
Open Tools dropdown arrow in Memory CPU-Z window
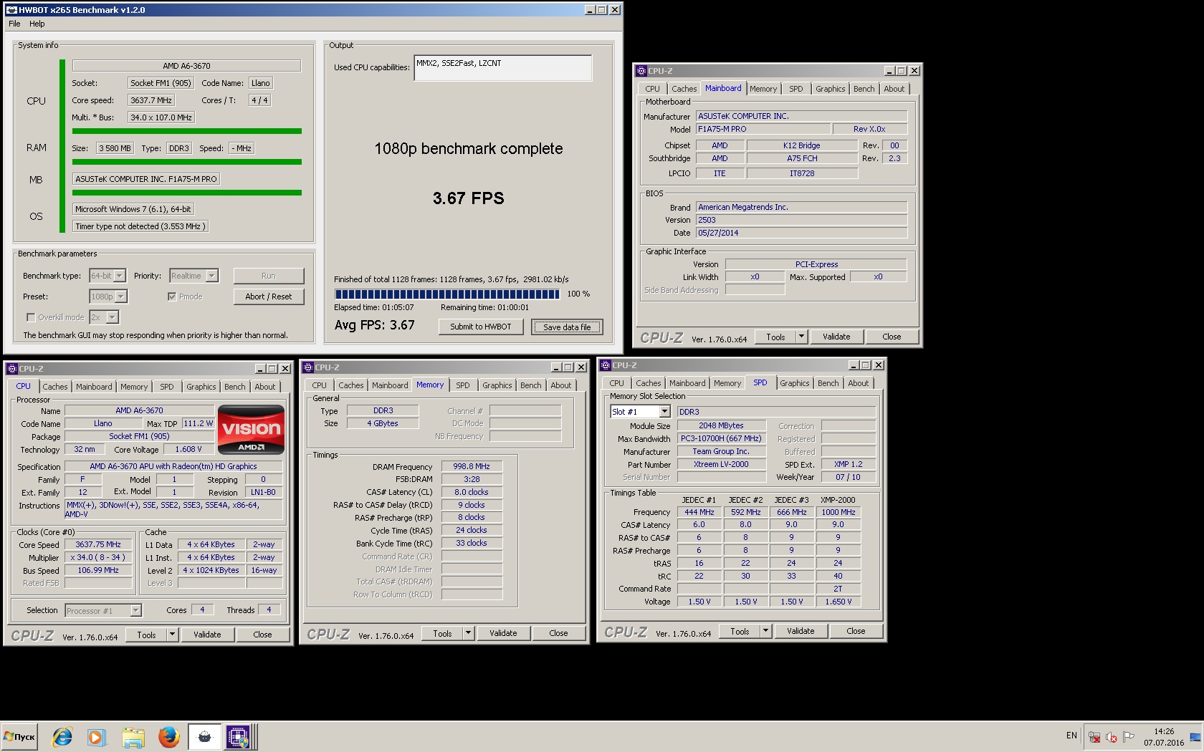(468, 633)
